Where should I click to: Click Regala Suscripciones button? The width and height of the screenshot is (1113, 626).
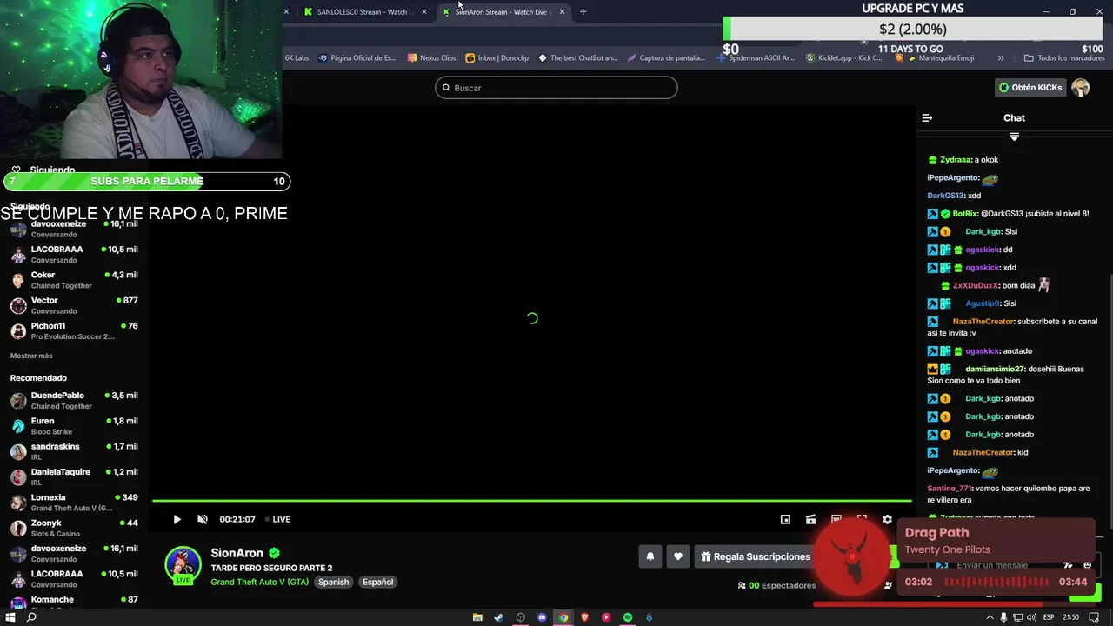pos(755,556)
